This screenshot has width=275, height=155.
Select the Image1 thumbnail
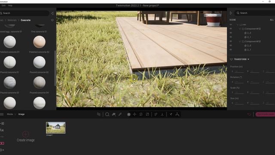tap(55, 128)
